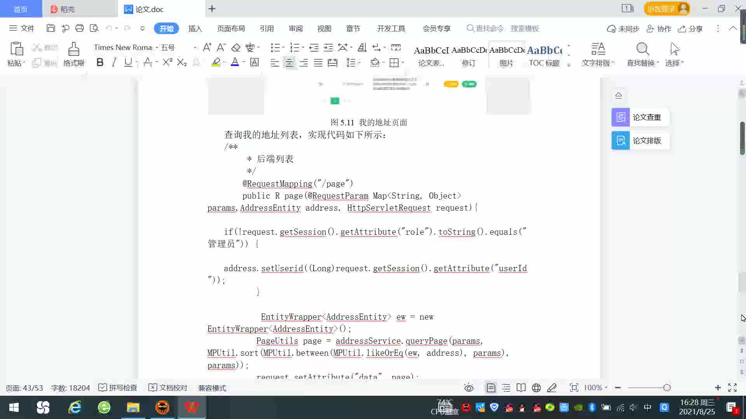Screen dimensions: 746x419
Task: Open the 插入 ribbon tab
Action: [195, 29]
